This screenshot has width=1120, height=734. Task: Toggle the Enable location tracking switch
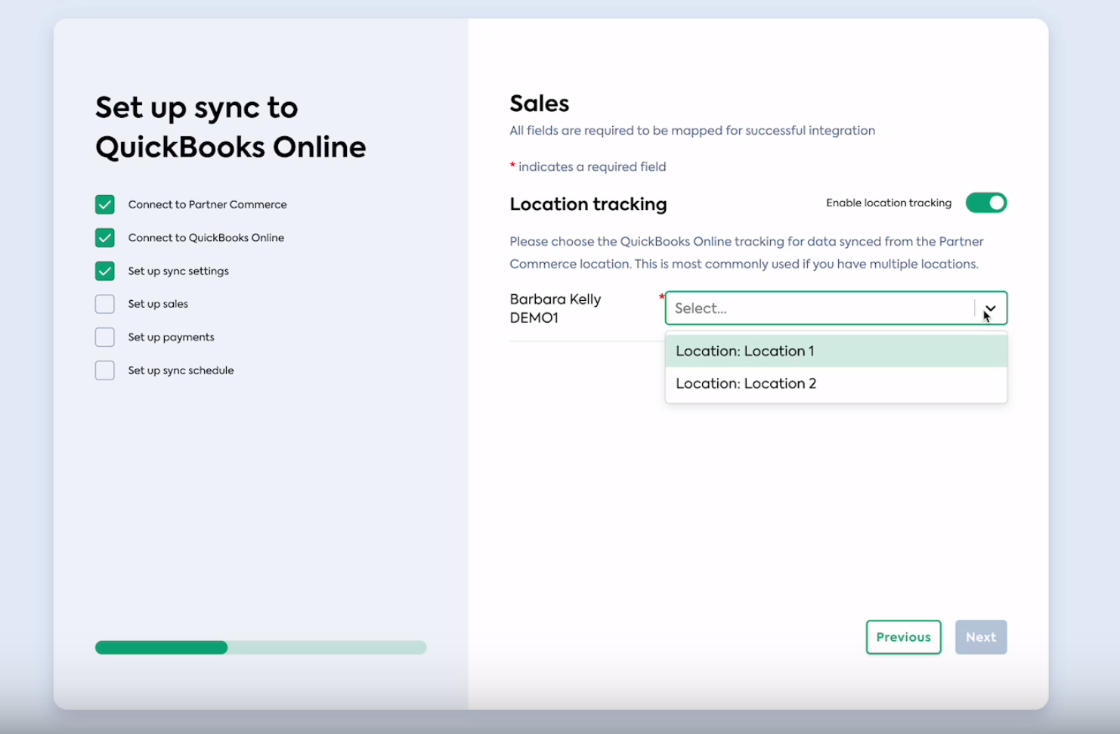[985, 203]
